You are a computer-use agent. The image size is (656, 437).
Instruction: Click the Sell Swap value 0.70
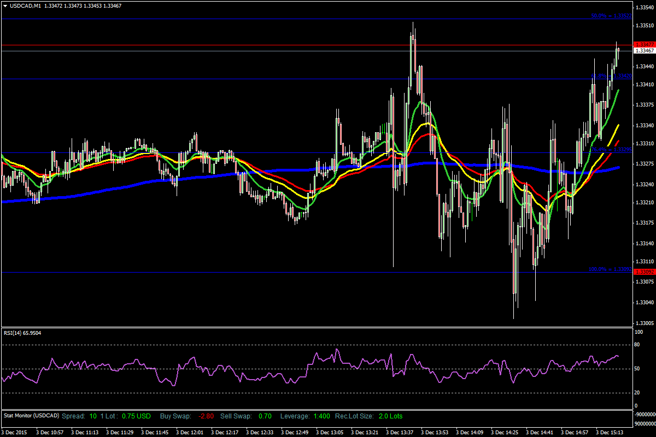[x=265, y=416]
